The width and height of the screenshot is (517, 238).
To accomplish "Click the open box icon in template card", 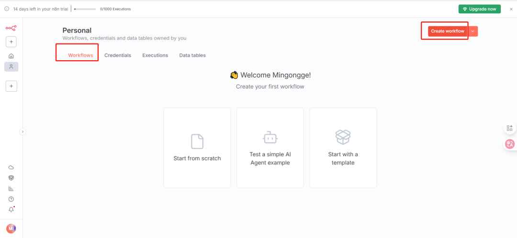I will (343, 137).
